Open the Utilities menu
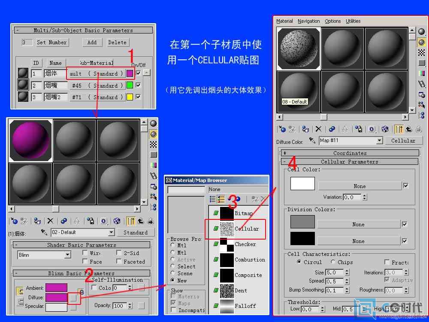Screen dimensions: 429x322 353,21
